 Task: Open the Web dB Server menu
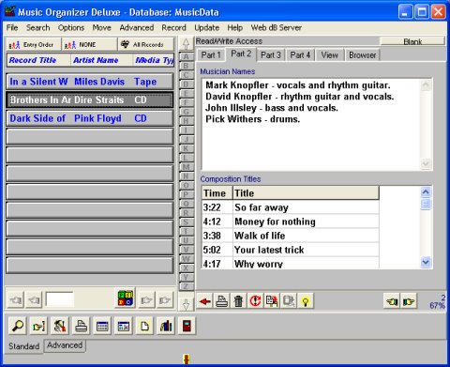[x=277, y=27]
